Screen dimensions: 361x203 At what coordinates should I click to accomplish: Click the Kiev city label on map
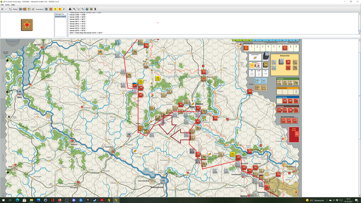[19, 97]
